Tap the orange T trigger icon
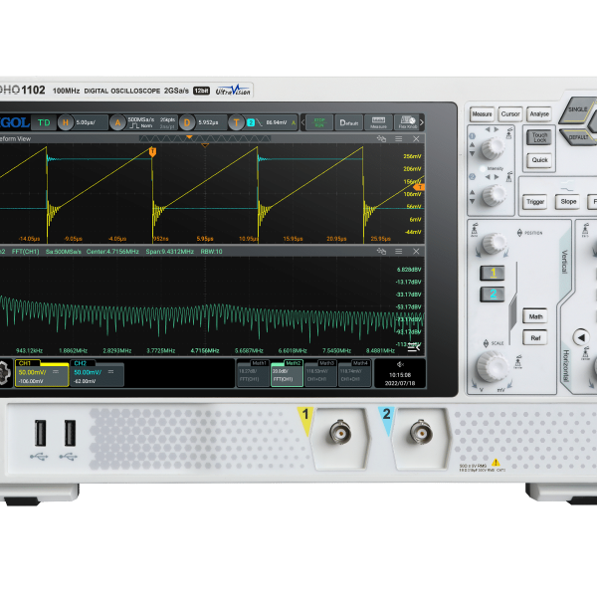 click(236, 122)
